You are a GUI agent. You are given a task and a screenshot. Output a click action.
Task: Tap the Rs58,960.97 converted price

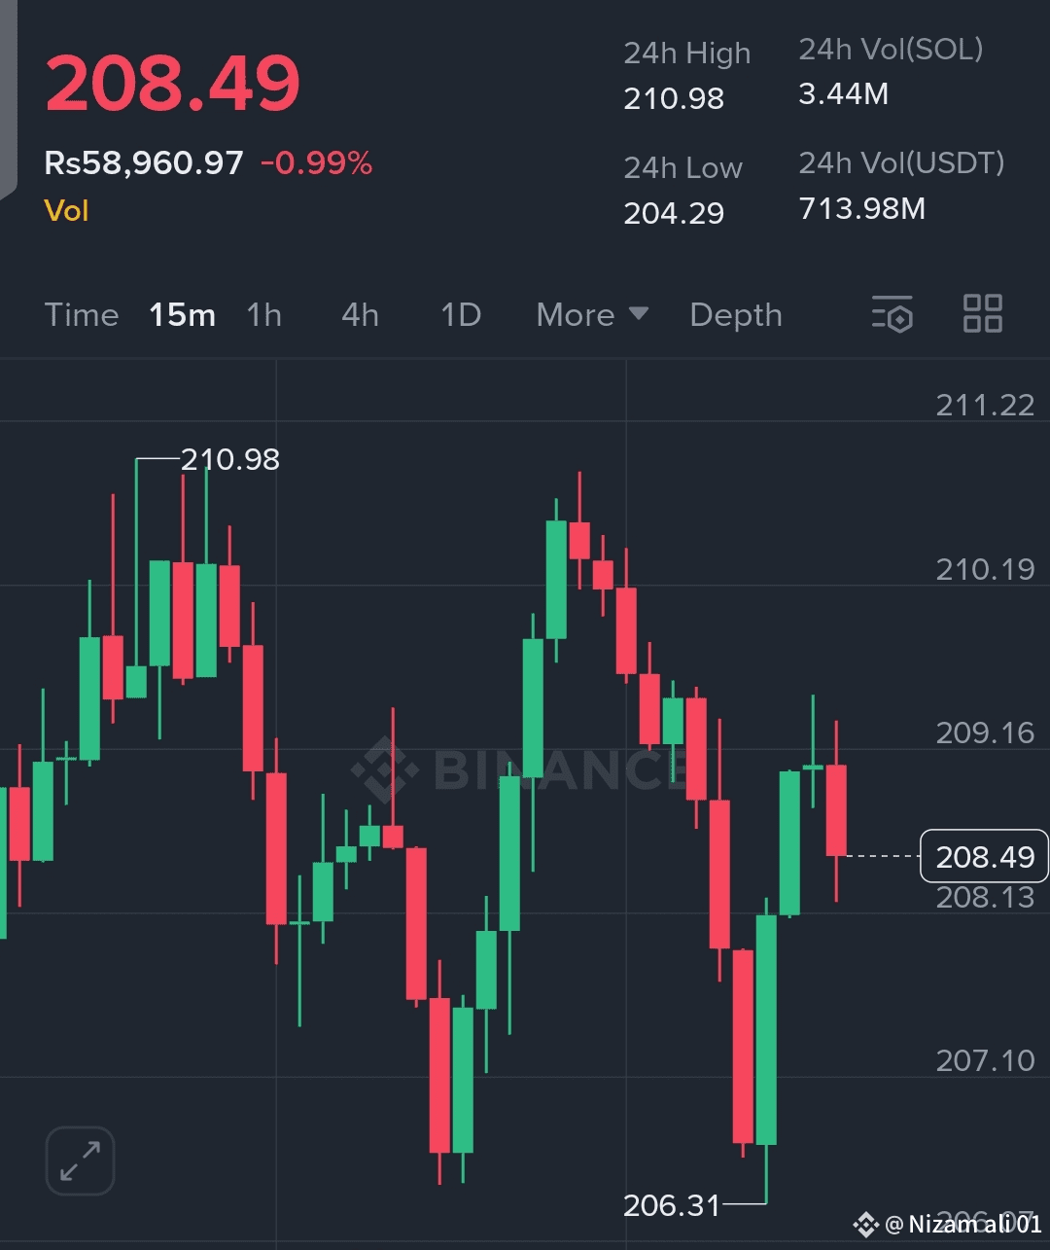coord(144,163)
